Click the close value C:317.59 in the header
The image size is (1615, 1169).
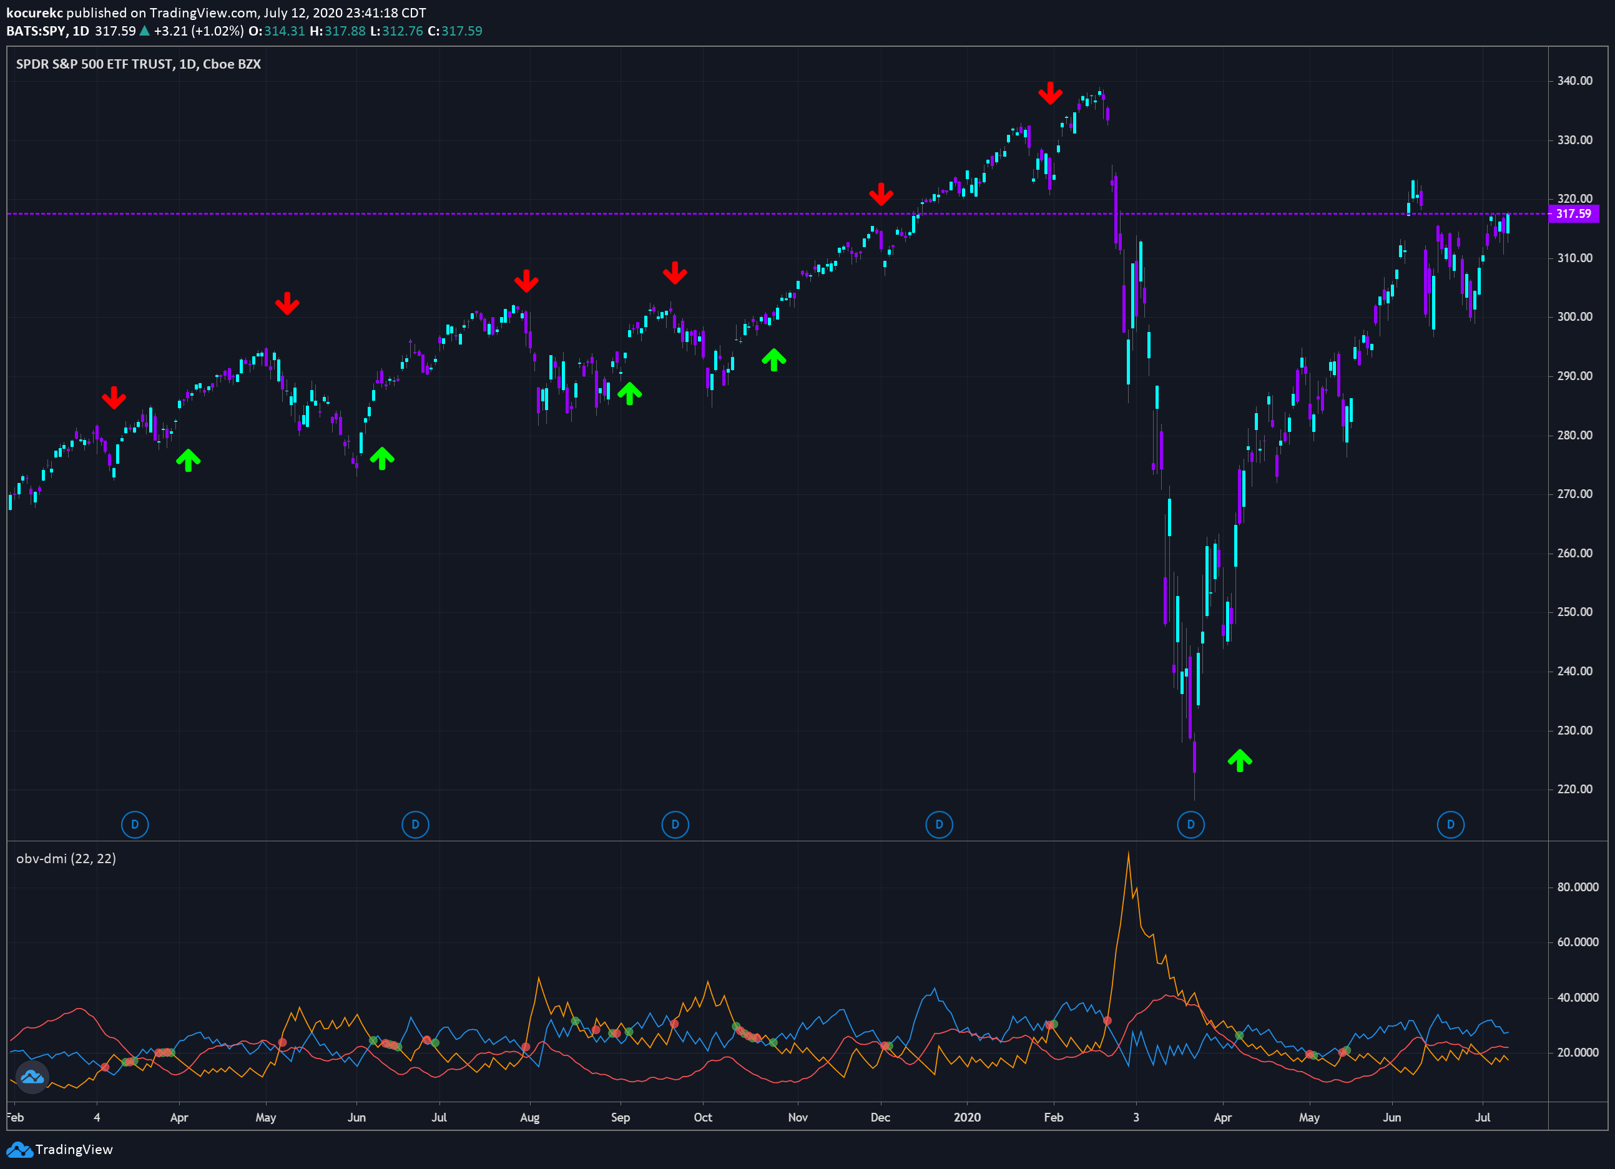point(454,31)
